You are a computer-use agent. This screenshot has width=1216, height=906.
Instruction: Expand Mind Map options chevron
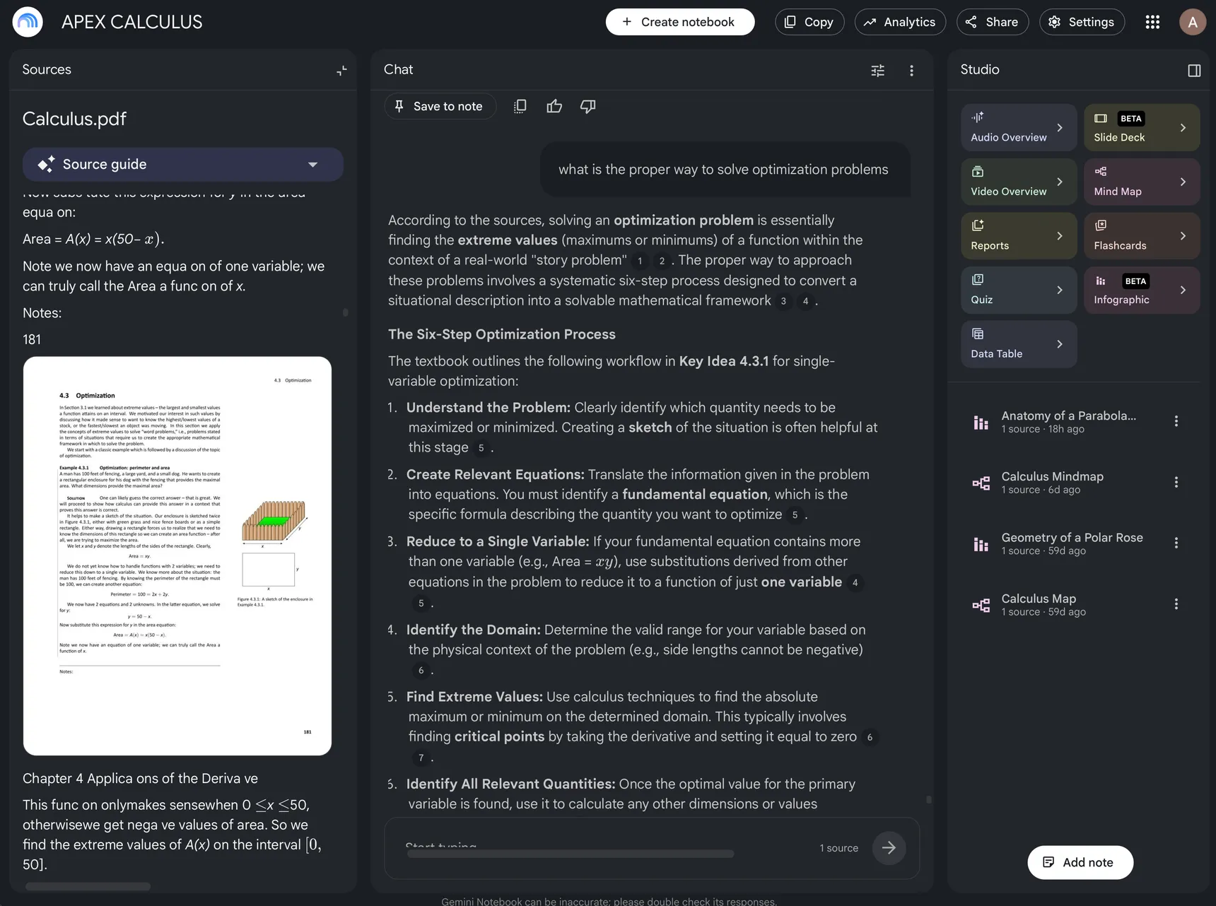[x=1183, y=182]
